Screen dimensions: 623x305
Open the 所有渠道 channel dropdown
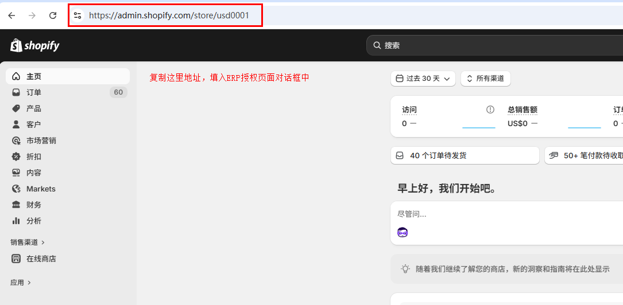486,79
